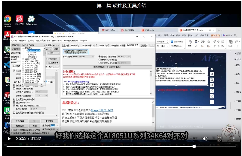Screen dimensions: 242x156
Task: Open the pin count Auto dropdown
Action: click(x=56, y=45)
